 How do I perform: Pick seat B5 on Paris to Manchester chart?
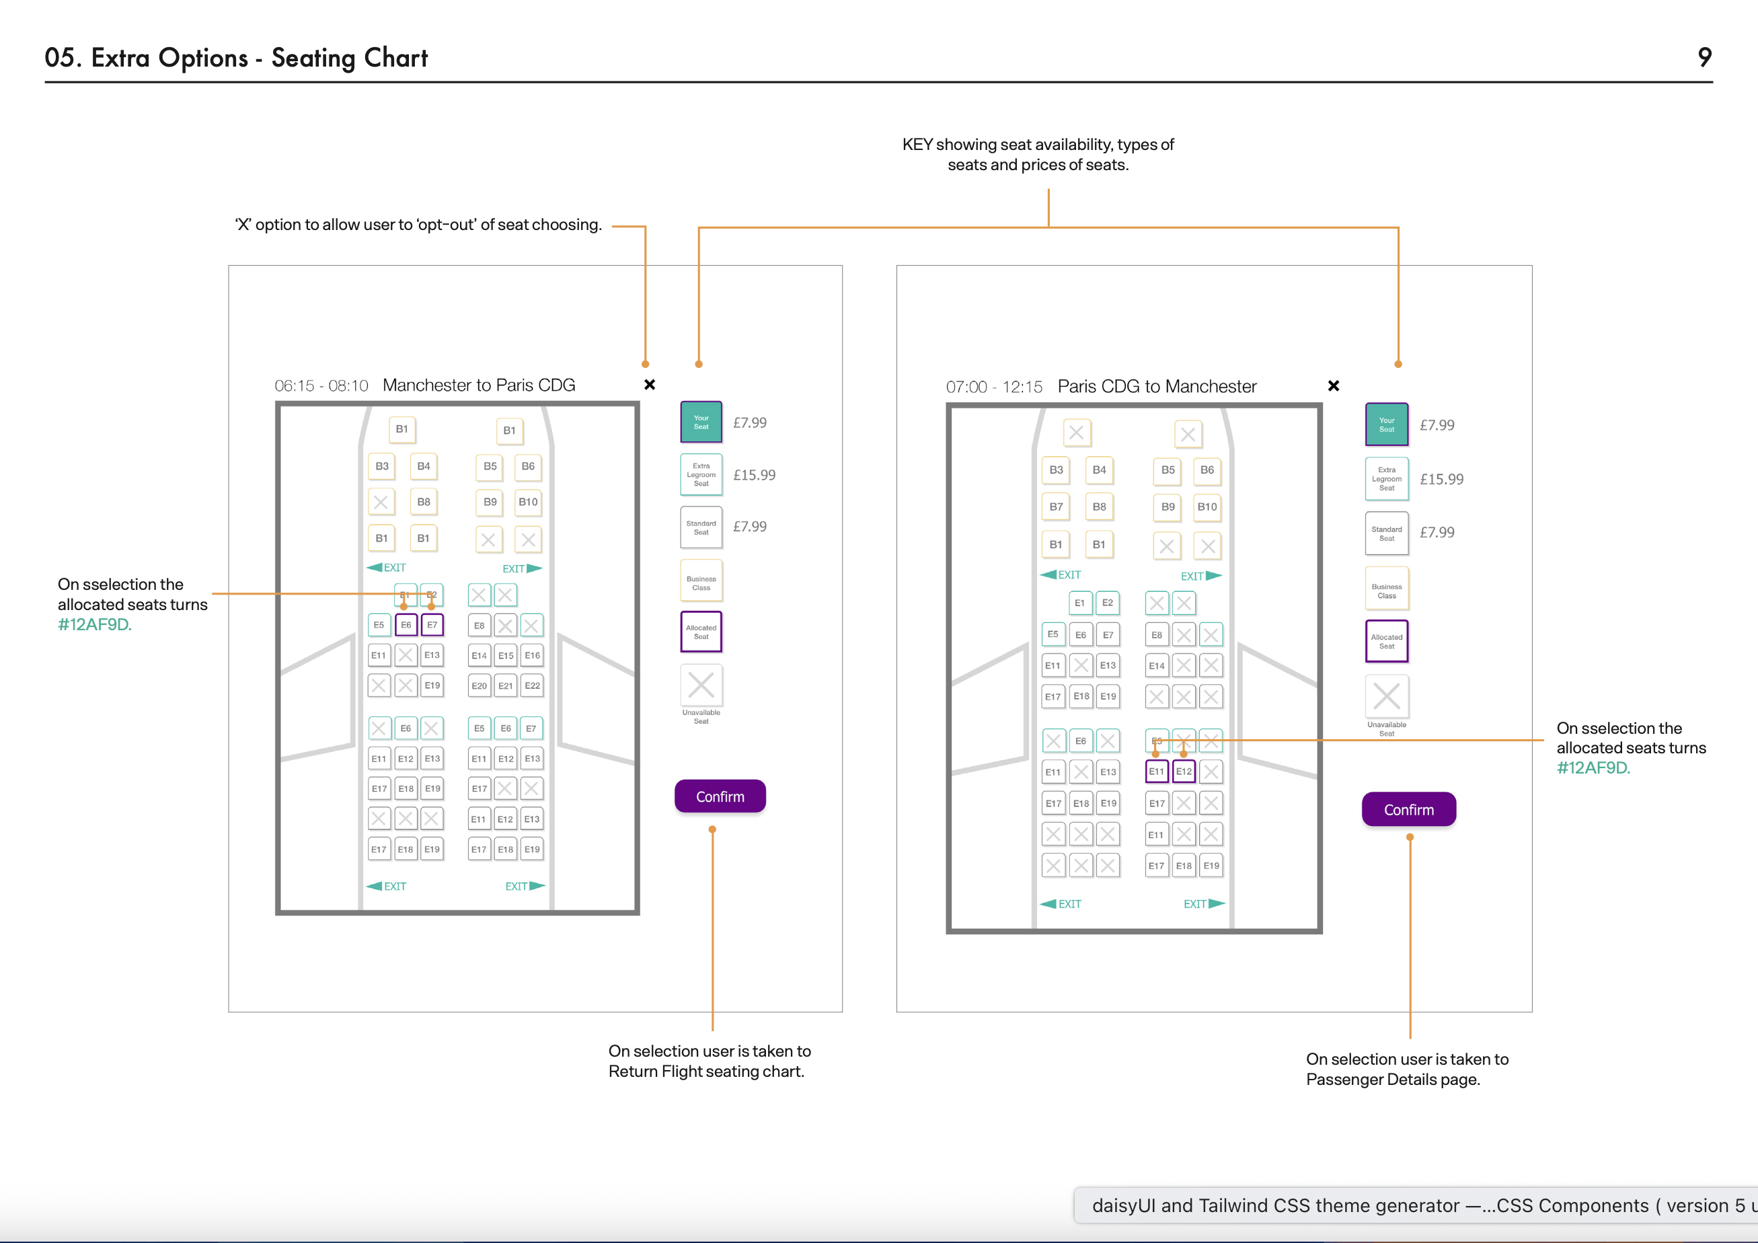point(1168,470)
